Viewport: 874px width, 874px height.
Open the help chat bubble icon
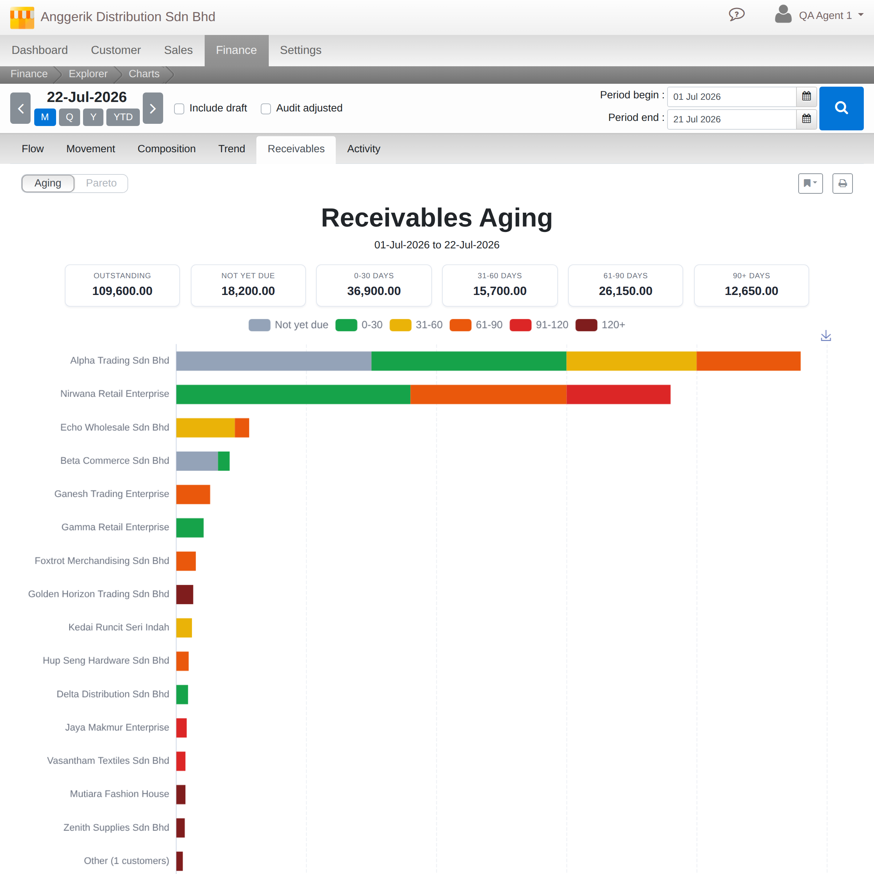tap(736, 15)
